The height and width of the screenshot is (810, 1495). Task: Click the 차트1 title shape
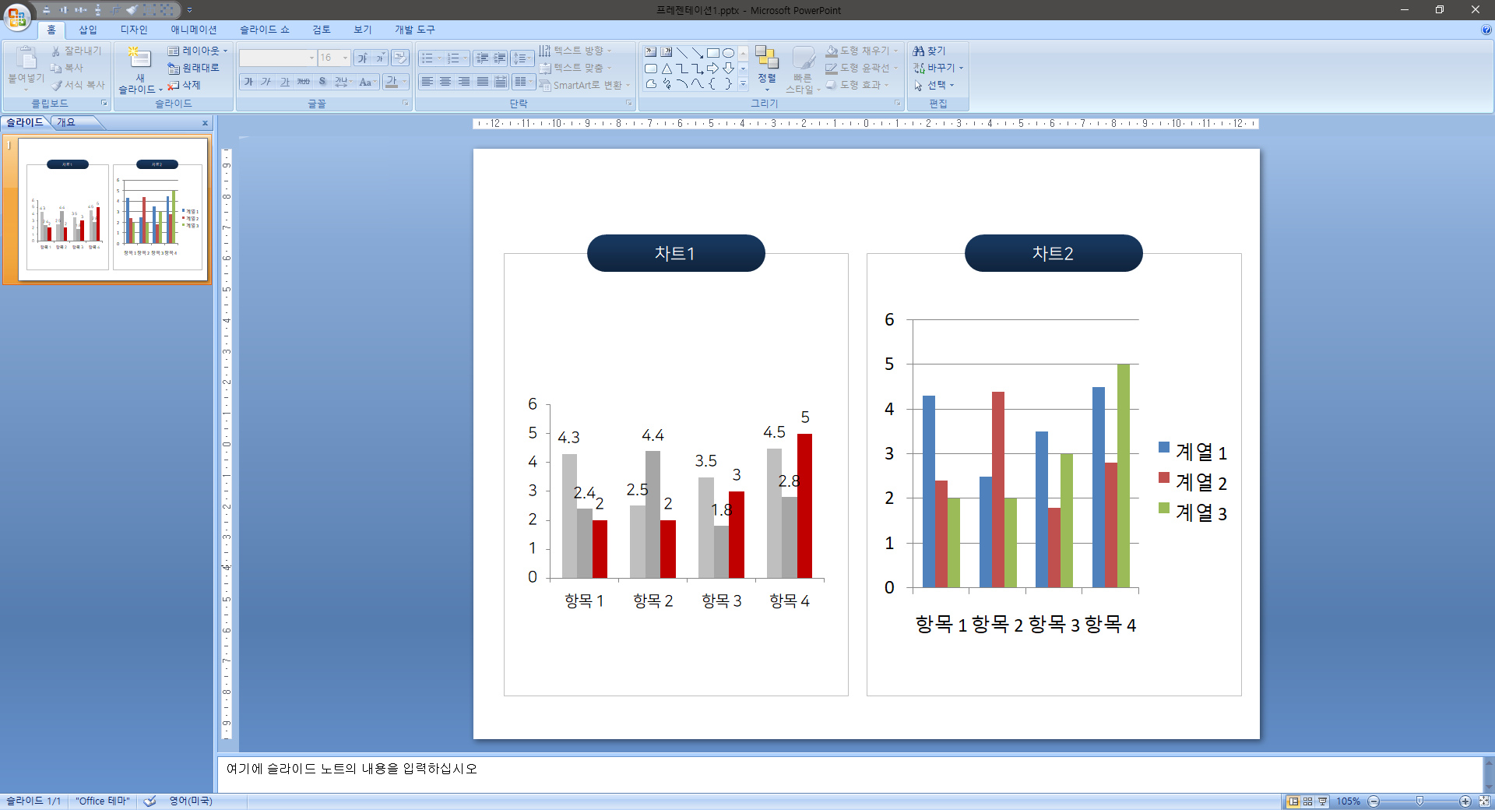[x=676, y=253]
